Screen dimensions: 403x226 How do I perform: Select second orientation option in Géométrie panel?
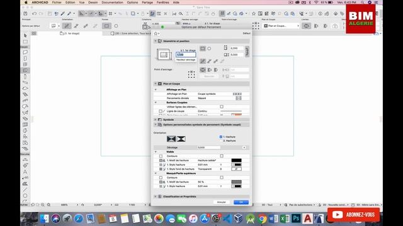coord(209,61)
